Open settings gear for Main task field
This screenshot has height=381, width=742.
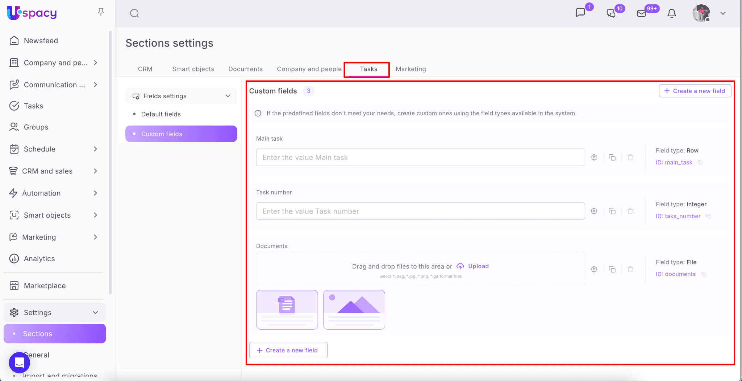click(594, 157)
